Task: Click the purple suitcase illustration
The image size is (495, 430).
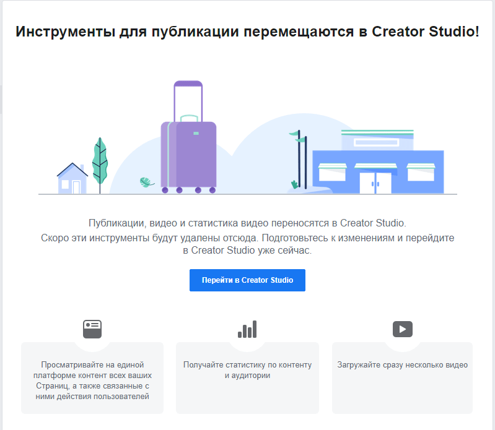Action: click(x=188, y=137)
